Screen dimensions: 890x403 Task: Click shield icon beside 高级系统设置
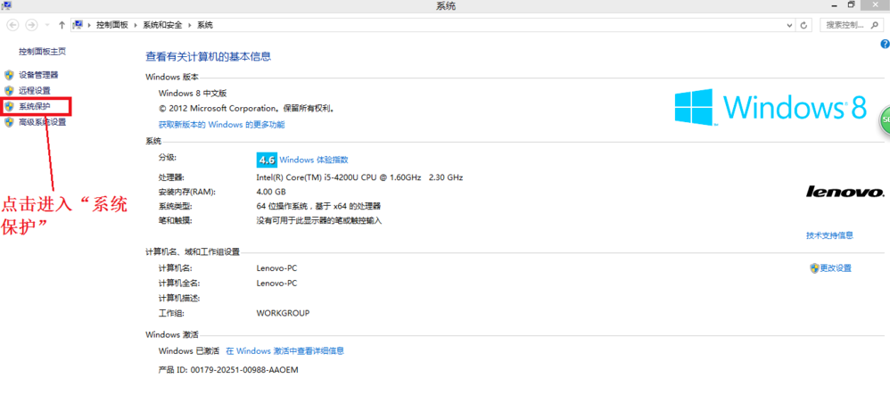click(9, 122)
